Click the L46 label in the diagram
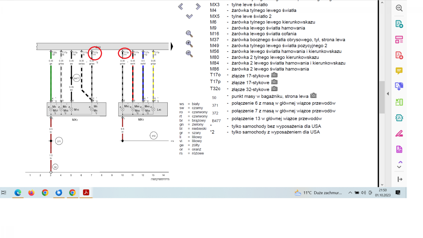 point(159,110)
